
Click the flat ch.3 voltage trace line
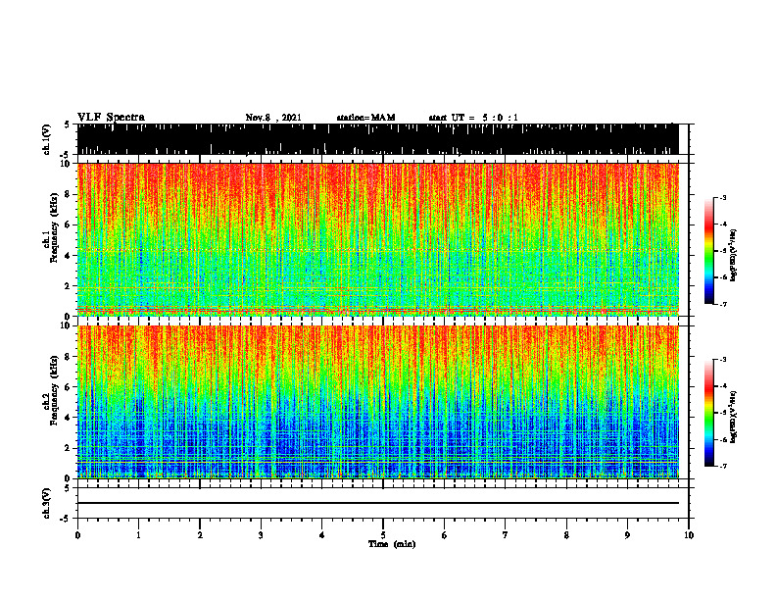pyautogui.click(x=378, y=503)
